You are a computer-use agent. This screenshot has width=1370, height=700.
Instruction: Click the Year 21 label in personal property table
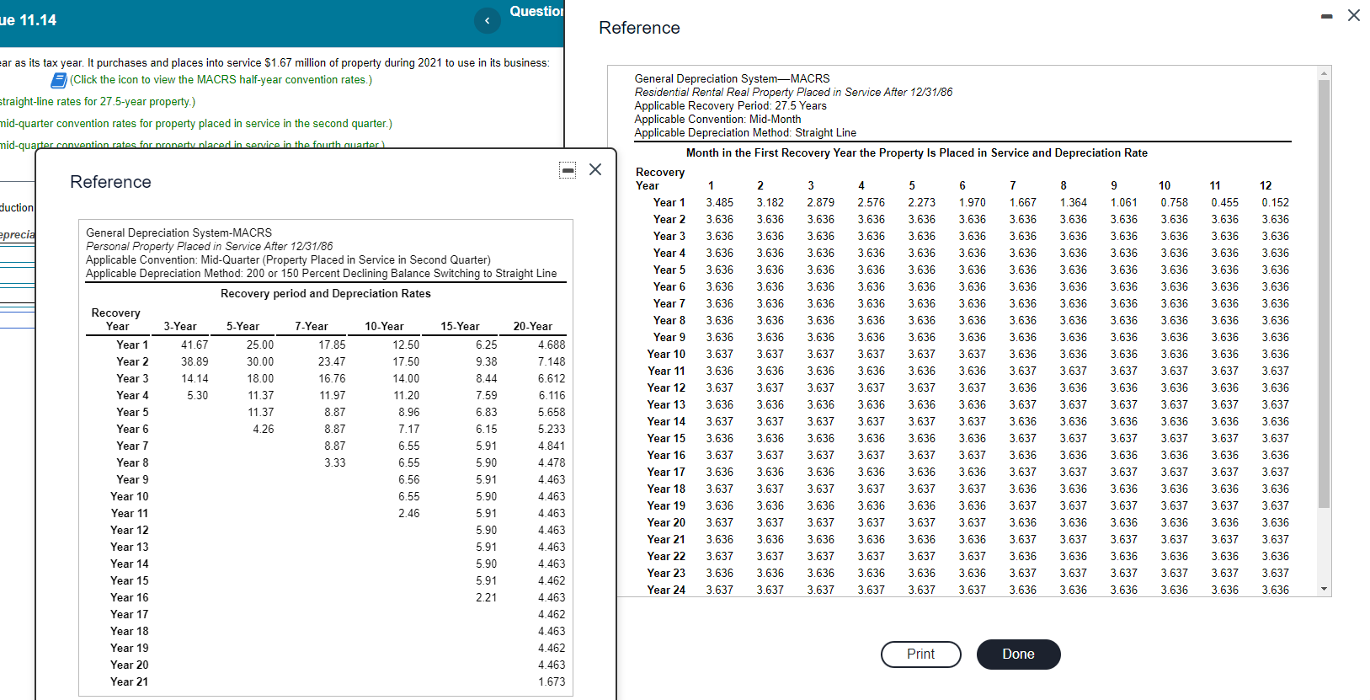pos(129,682)
